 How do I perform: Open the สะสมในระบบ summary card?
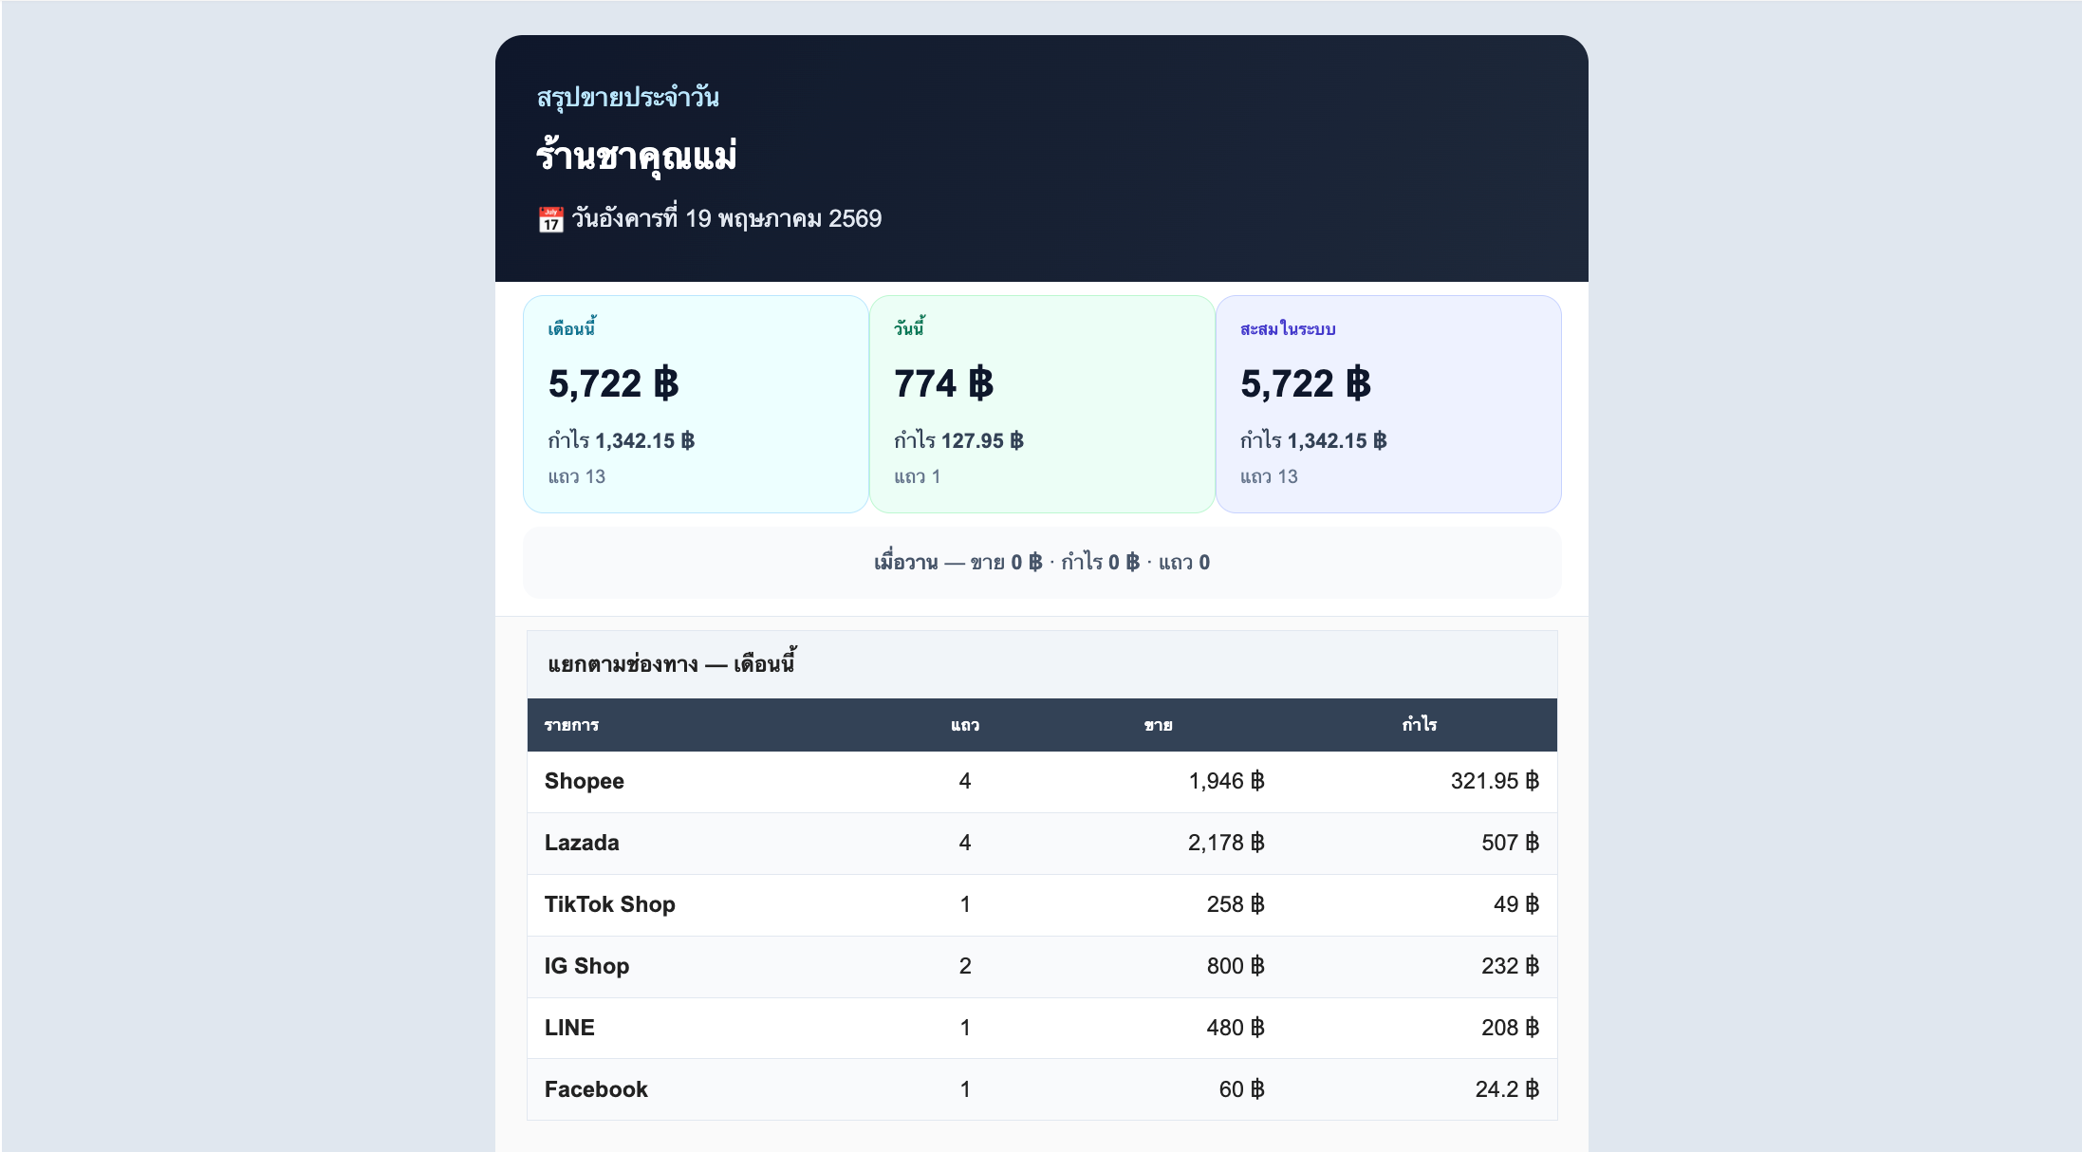pos(1388,404)
